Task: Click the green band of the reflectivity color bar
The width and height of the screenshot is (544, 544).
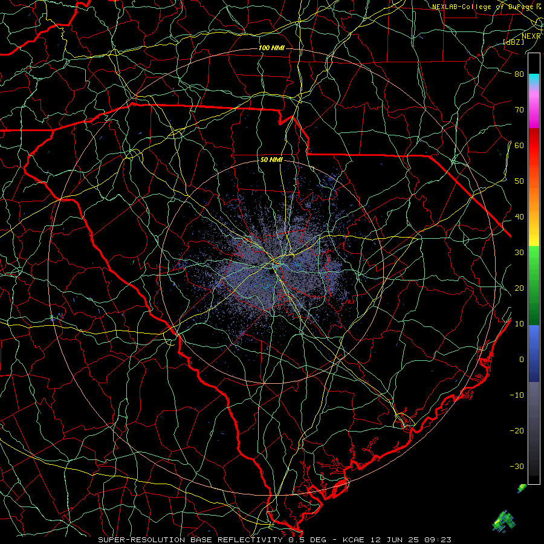Action: click(x=534, y=285)
